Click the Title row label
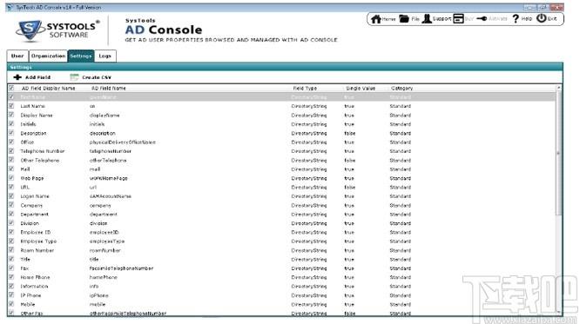580x324 pixels. point(25,259)
